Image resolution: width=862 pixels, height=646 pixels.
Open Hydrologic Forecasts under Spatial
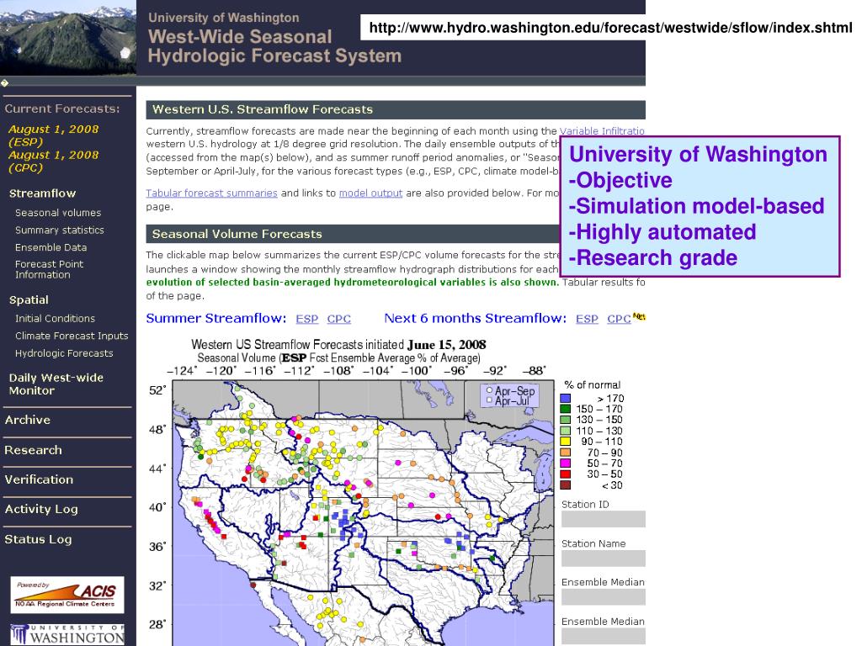point(64,353)
